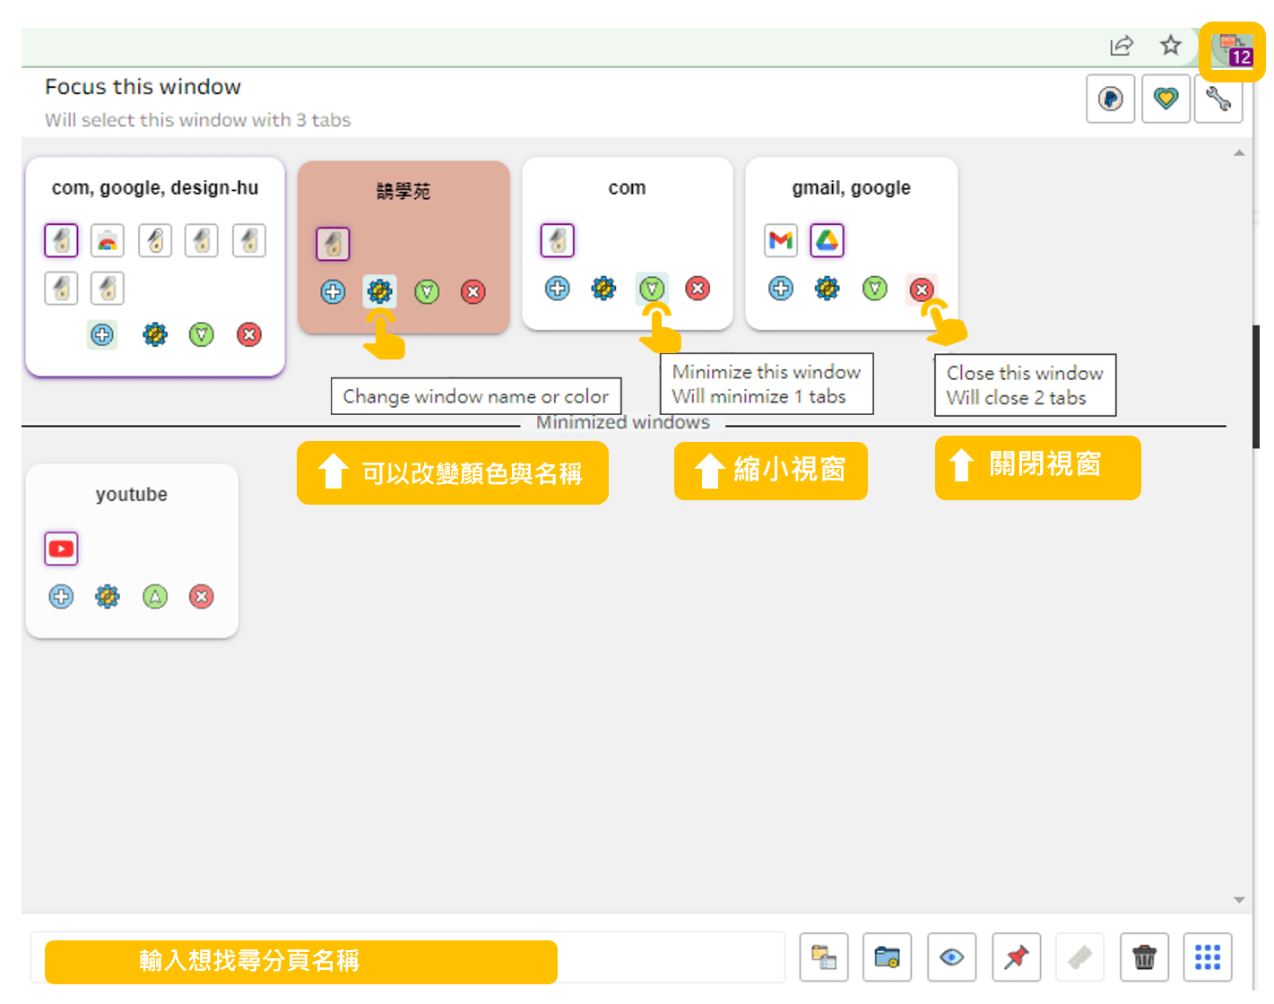Open the Gmail tab in the gmail window
The image size is (1274, 1004).
781,239
